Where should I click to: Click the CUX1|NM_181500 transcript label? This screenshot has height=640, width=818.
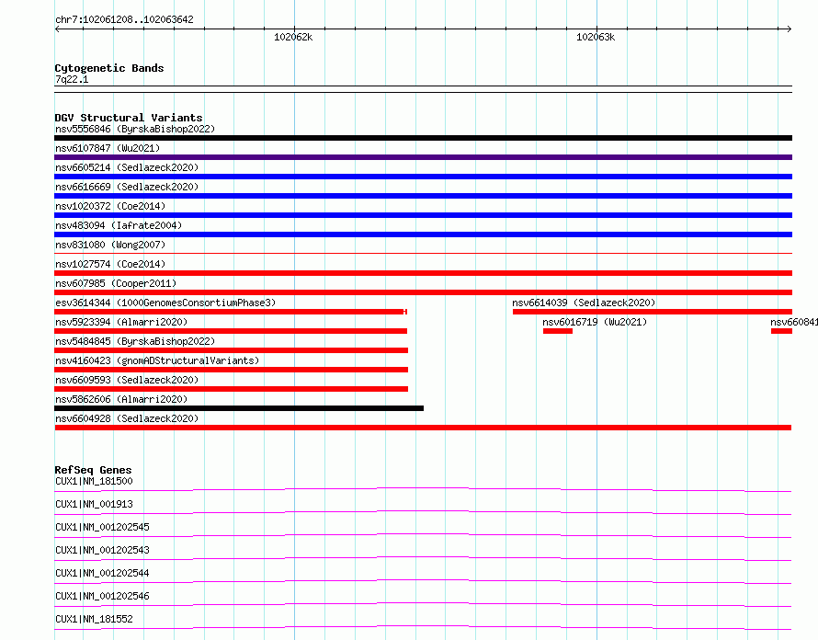coord(94,481)
